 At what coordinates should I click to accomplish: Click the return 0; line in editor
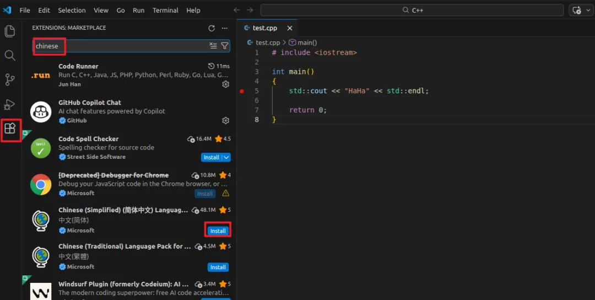[x=308, y=110]
